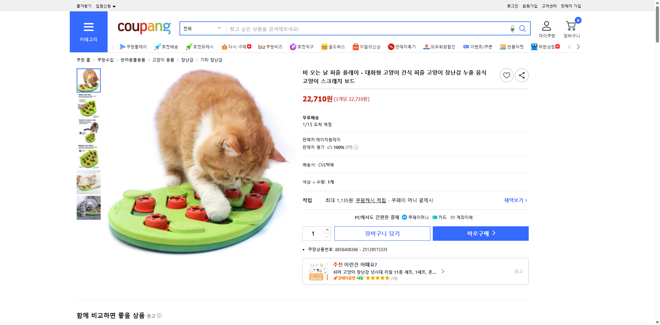Open the 이달의신상 section icon
Viewport: 660px width, 325px height.
click(356, 47)
